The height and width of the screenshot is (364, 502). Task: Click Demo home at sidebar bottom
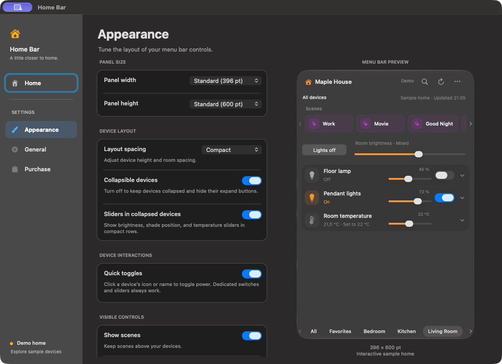click(31, 343)
